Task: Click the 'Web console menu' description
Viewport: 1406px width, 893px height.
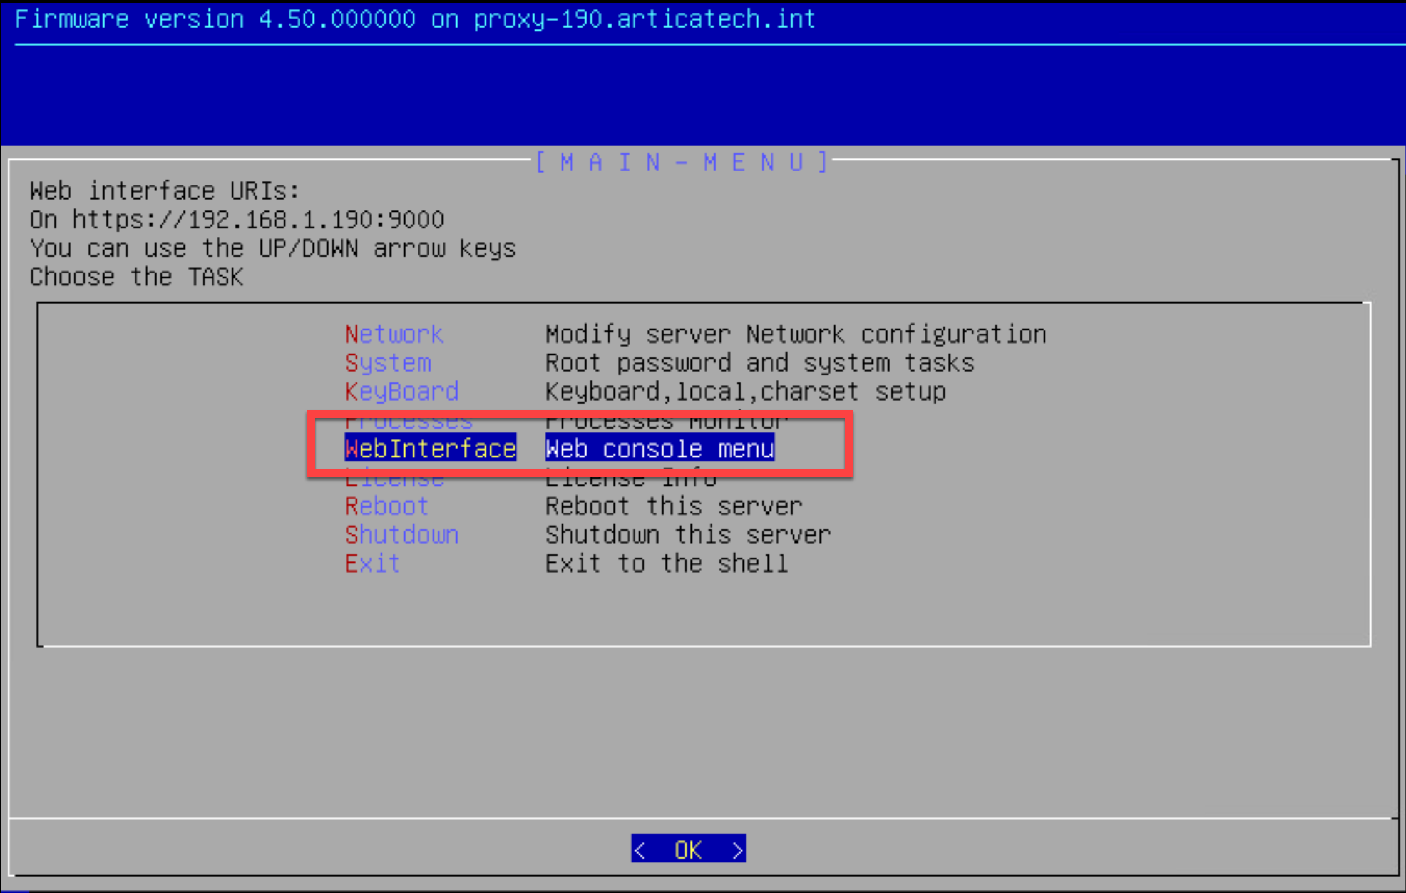Action: pyautogui.click(x=660, y=449)
